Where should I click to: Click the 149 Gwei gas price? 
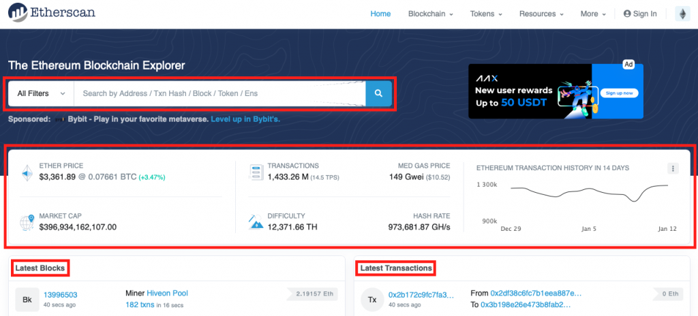pyautogui.click(x=405, y=176)
